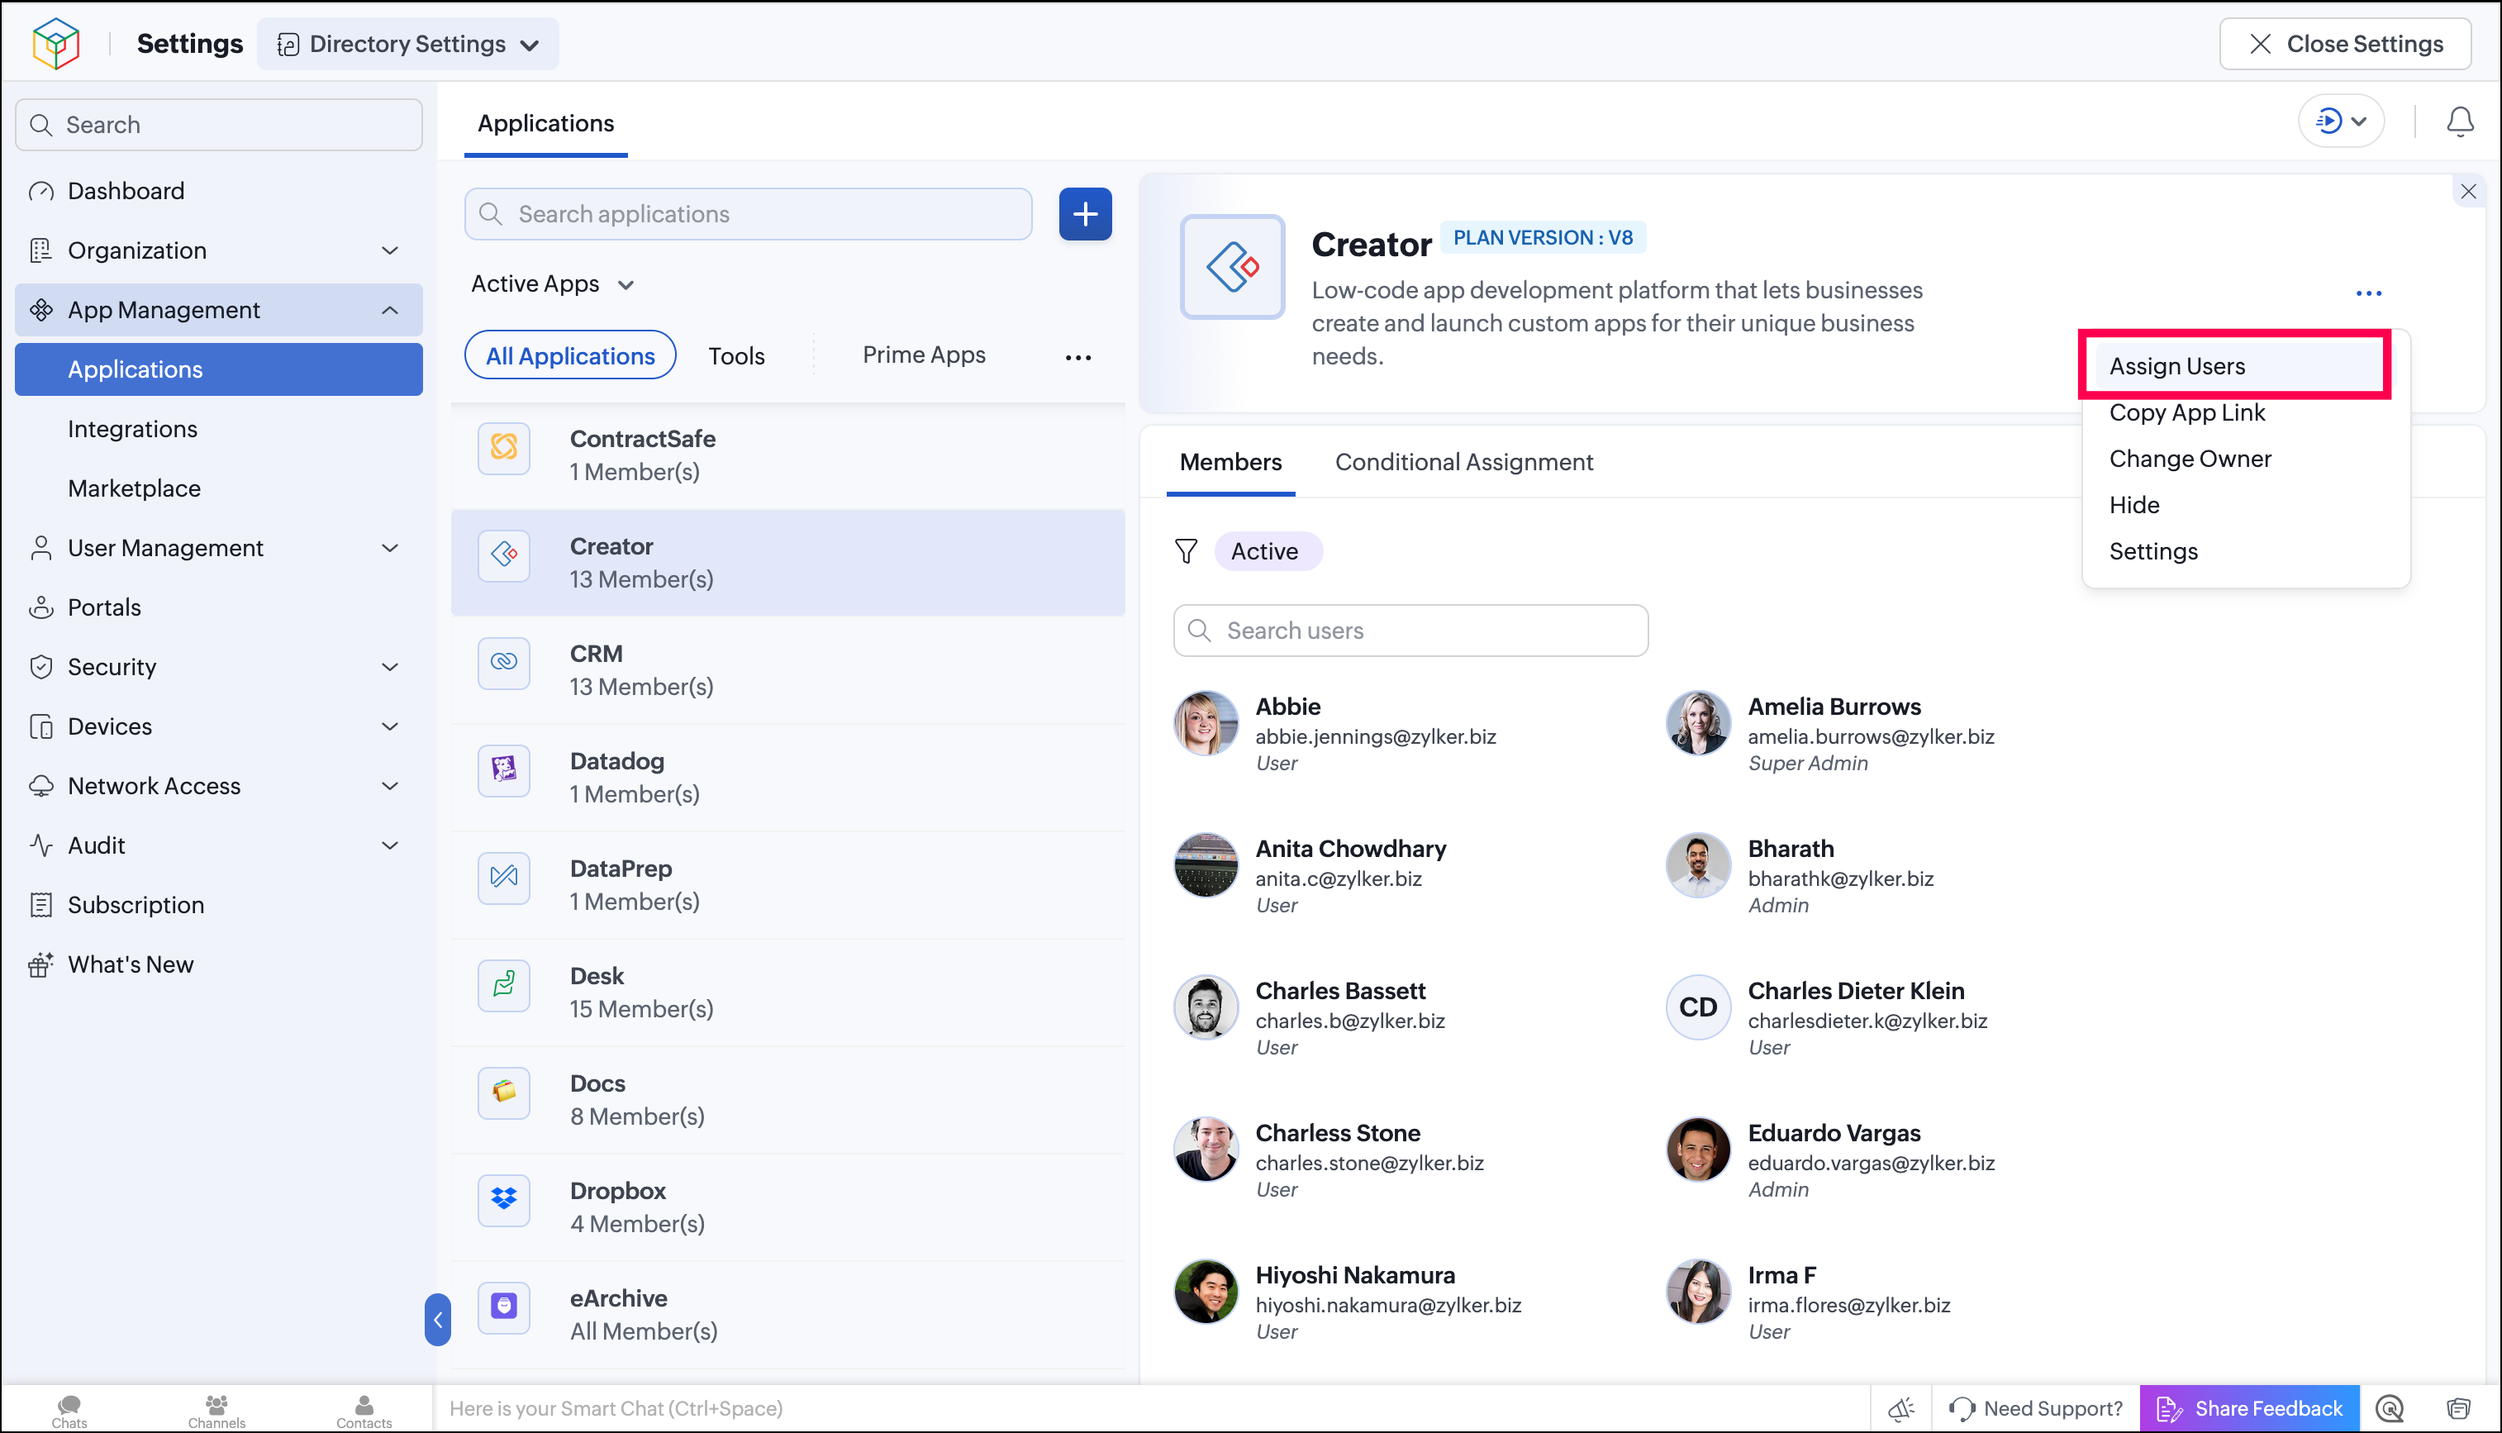Click the Datadog app icon
The width and height of the screenshot is (2502, 1433).
tap(504, 769)
